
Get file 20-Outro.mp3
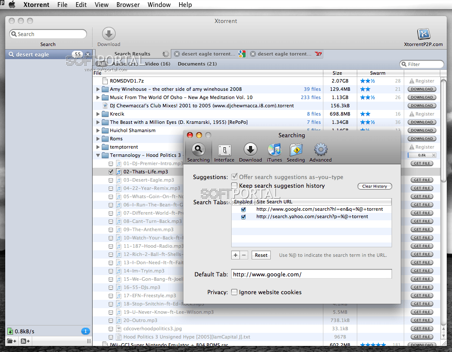tap(422, 321)
